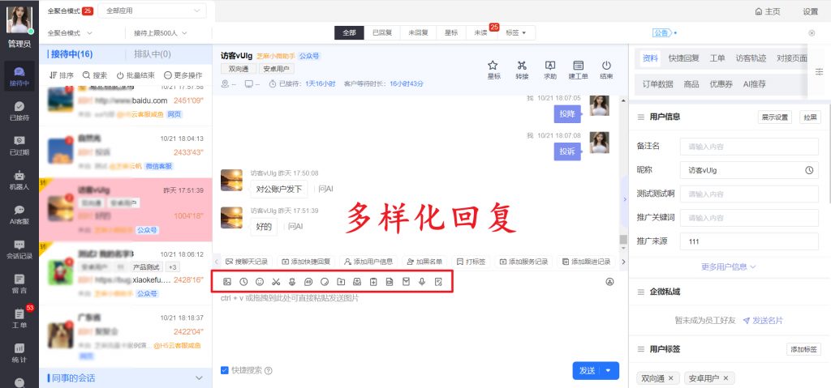831x388 pixels.
Task: Toggle the 快捷搜索 checkbox
Action: coord(225,370)
